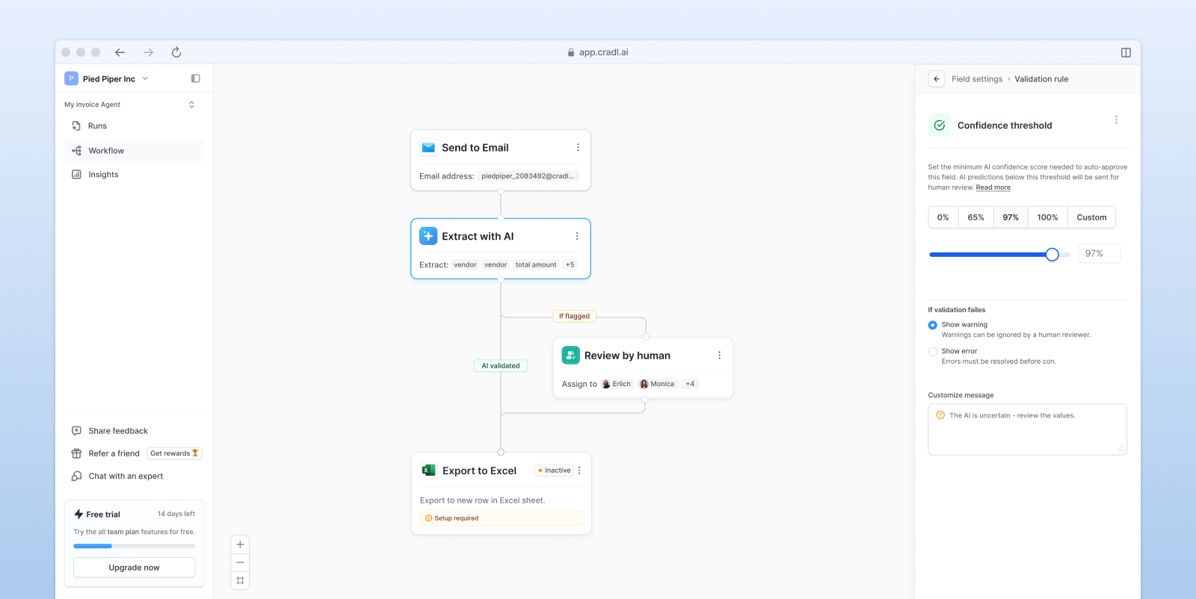Click the Setup required notice

pyautogui.click(x=502, y=518)
